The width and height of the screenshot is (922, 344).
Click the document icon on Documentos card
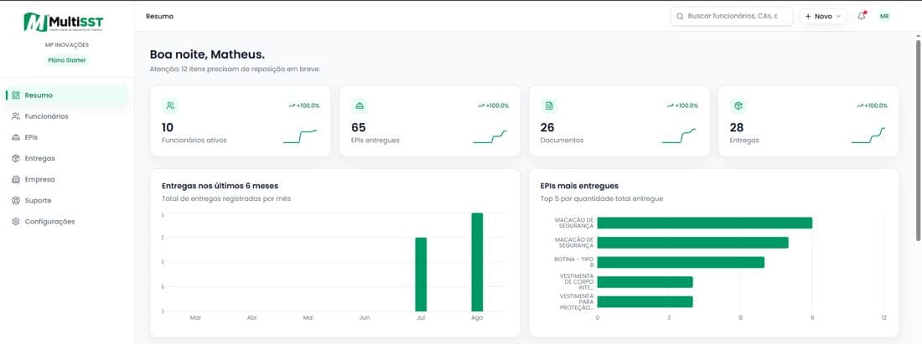pyautogui.click(x=549, y=105)
